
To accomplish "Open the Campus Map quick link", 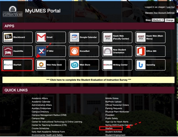I will coord(38,118).
